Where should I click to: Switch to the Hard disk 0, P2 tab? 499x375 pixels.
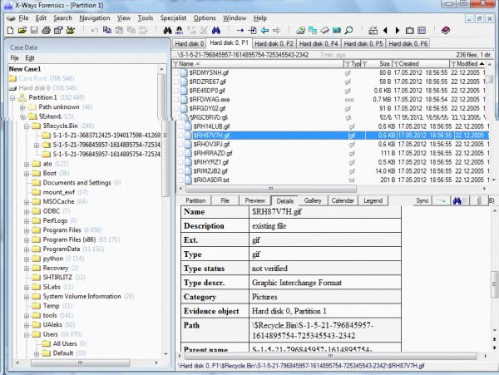[274, 43]
